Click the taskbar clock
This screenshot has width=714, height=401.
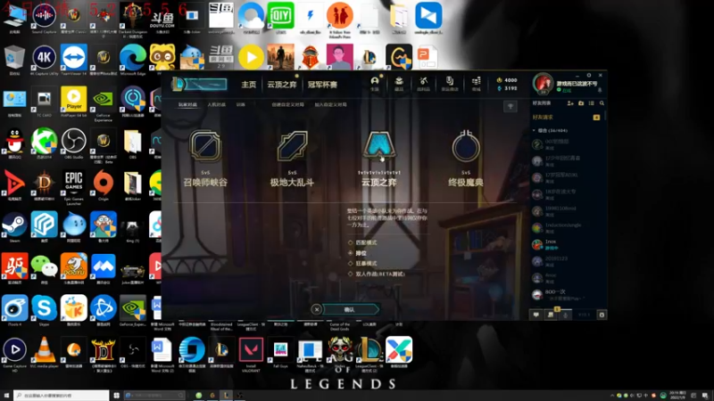pos(677,396)
